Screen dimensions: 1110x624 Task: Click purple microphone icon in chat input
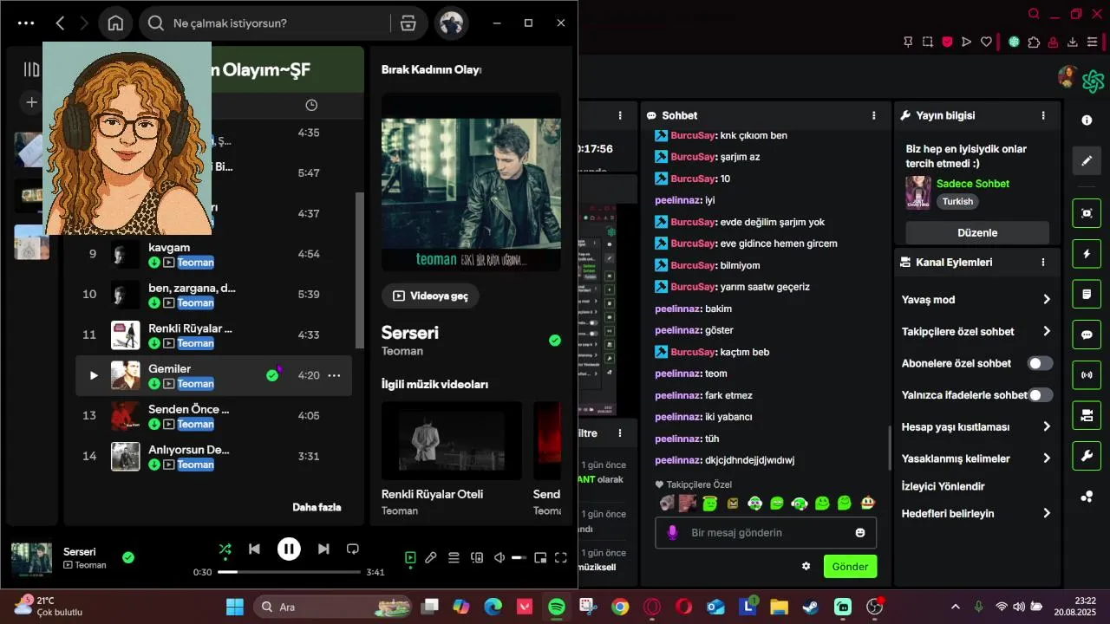point(672,532)
